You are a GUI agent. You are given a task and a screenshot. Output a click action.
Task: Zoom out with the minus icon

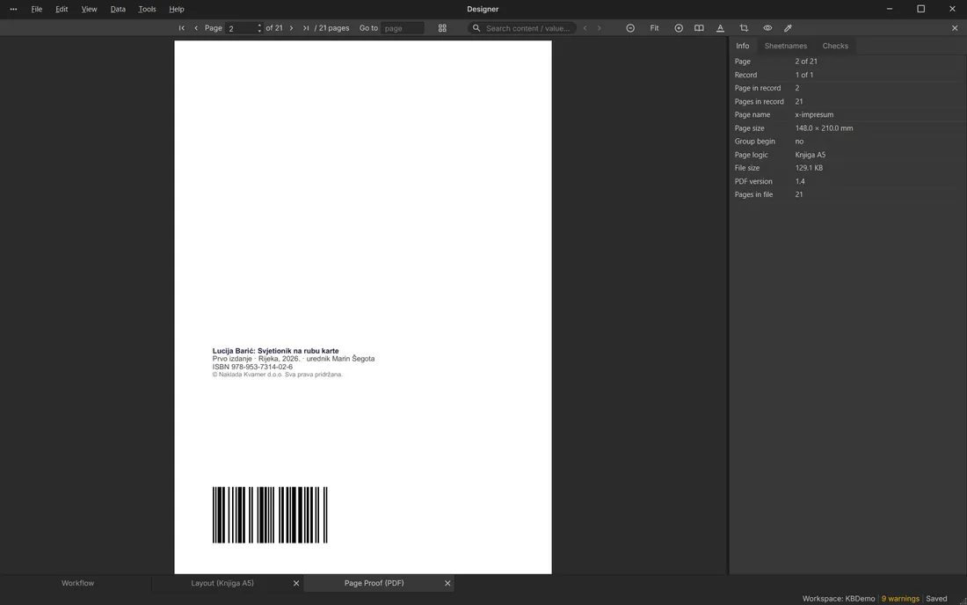[630, 28]
